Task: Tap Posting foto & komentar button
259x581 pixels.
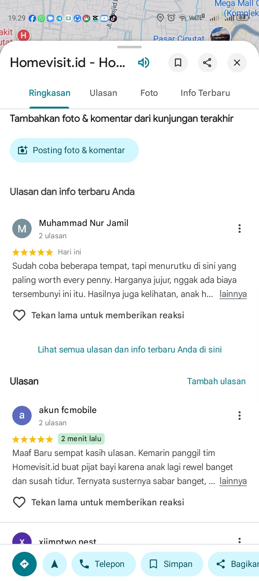Action: [x=74, y=150]
